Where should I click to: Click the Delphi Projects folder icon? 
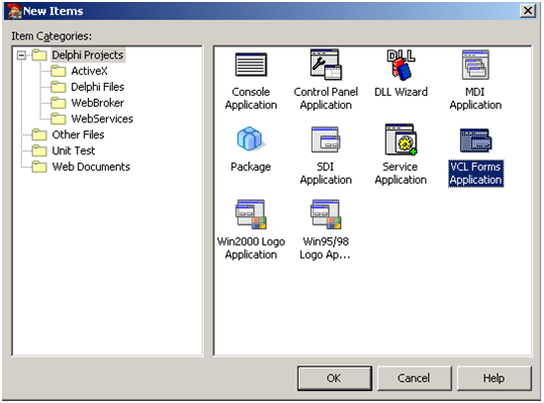pyautogui.click(x=40, y=55)
